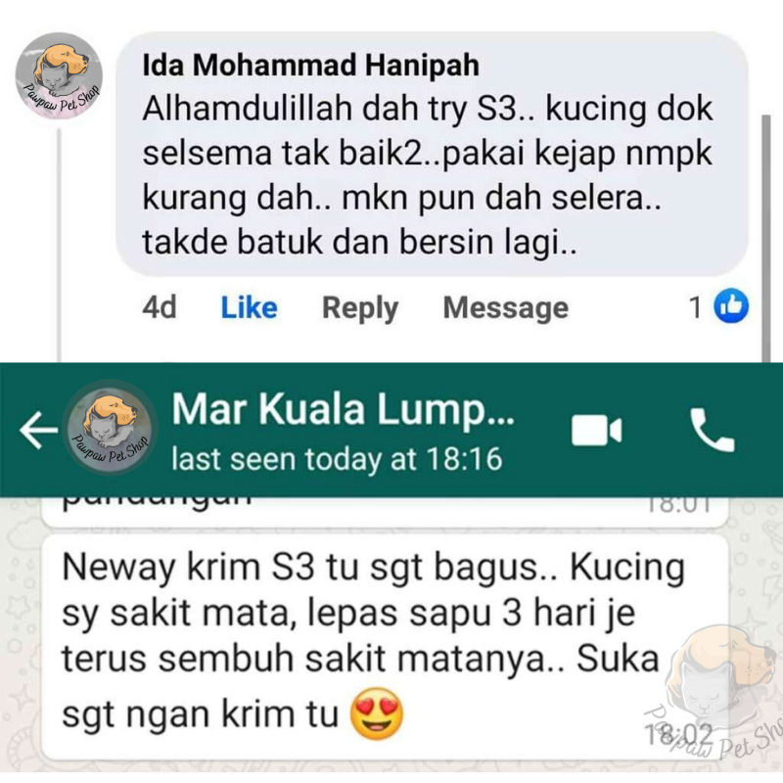Viewport: 783px width, 783px height.
Task: View the reaction count number 1
Action: [x=696, y=306]
